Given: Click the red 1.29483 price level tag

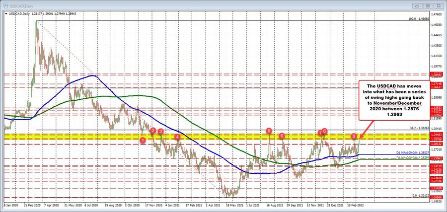Looking at the screenshot, I should point(436,134).
